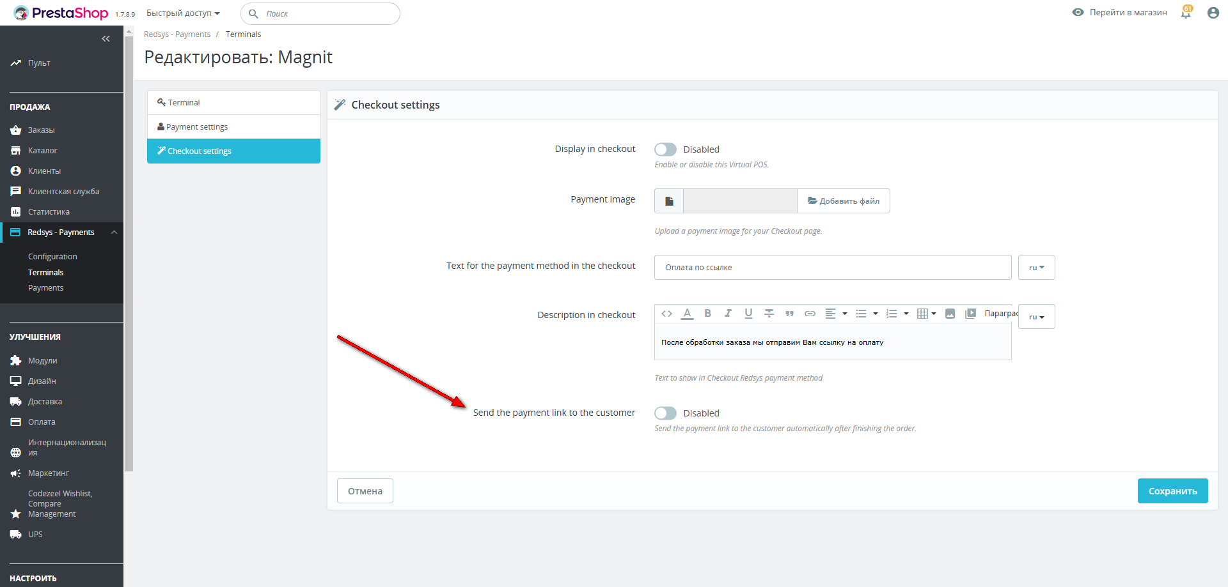Open the table insert dropdown
Screen dimensions: 1228x587
(926, 314)
